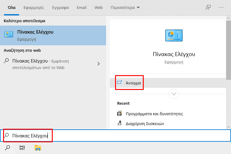Screen dimensions: 231x154
Task: Click the Αναζήτηση στο web heading
Action: coord(22,51)
